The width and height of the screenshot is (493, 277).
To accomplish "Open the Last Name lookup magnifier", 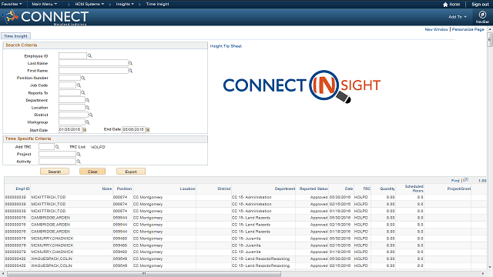I will click(131, 63).
